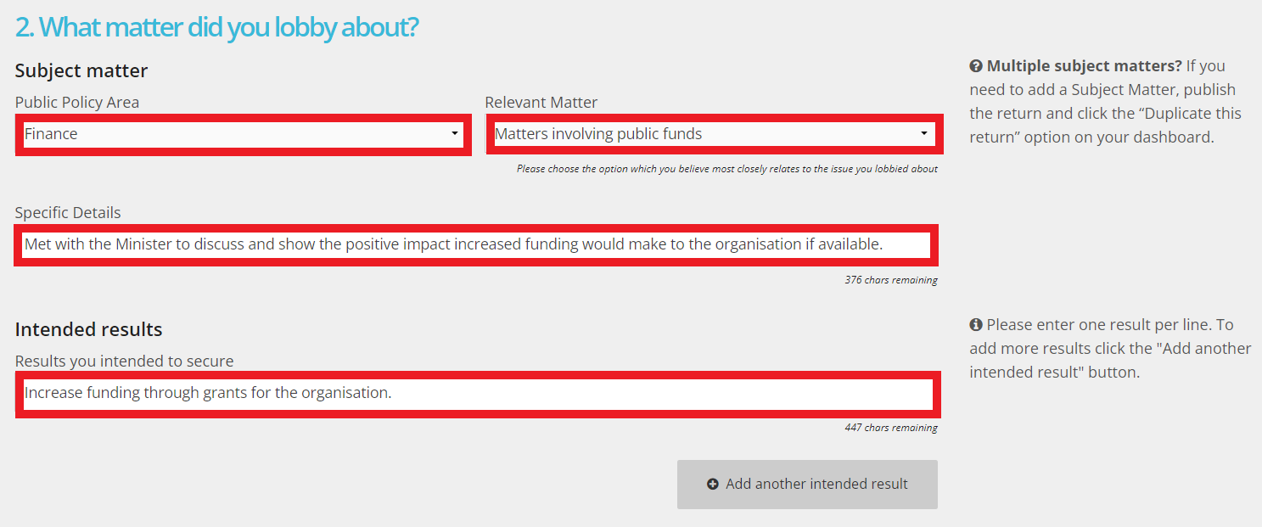Click the 376 chars remaining counter
Image resolution: width=1262 pixels, height=527 pixels.
(890, 280)
